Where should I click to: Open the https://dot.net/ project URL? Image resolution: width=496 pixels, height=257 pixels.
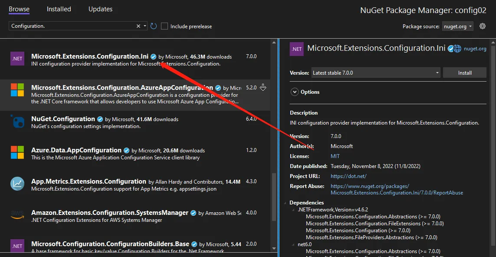coord(348,176)
